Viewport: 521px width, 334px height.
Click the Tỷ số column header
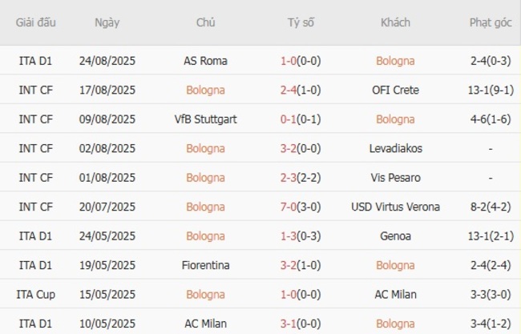pos(301,23)
